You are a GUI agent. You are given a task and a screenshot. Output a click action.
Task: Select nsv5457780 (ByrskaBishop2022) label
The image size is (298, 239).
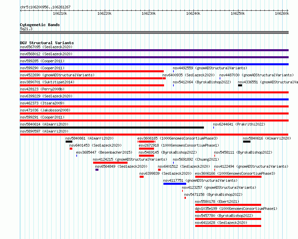pos(224,216)
